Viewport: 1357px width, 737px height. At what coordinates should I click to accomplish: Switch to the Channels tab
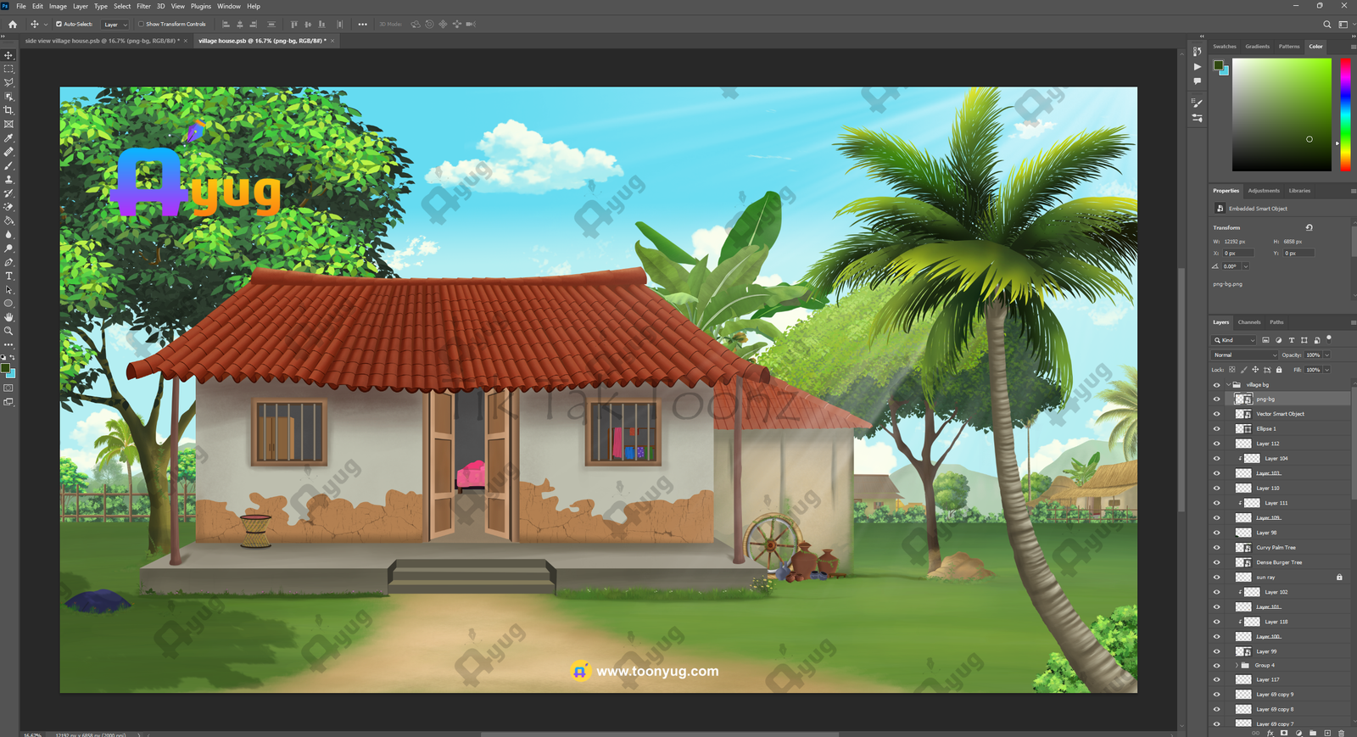(1248, 322)
